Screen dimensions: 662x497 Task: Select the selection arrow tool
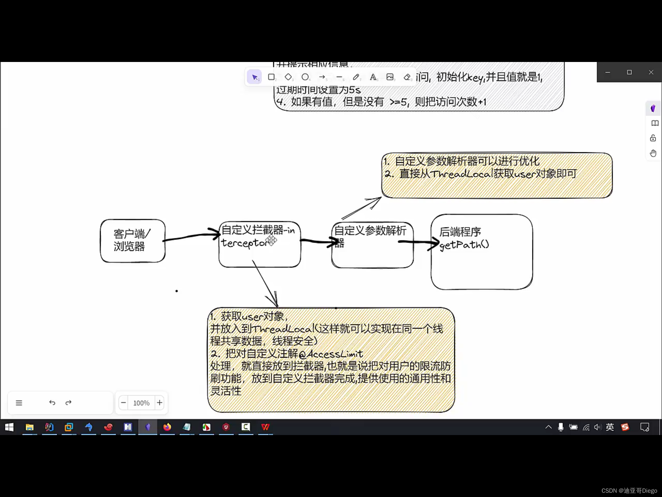(254, 77)
